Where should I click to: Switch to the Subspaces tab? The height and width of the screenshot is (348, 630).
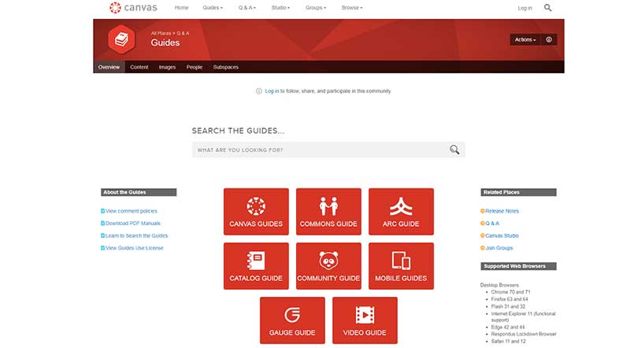[x=226, y=67]
